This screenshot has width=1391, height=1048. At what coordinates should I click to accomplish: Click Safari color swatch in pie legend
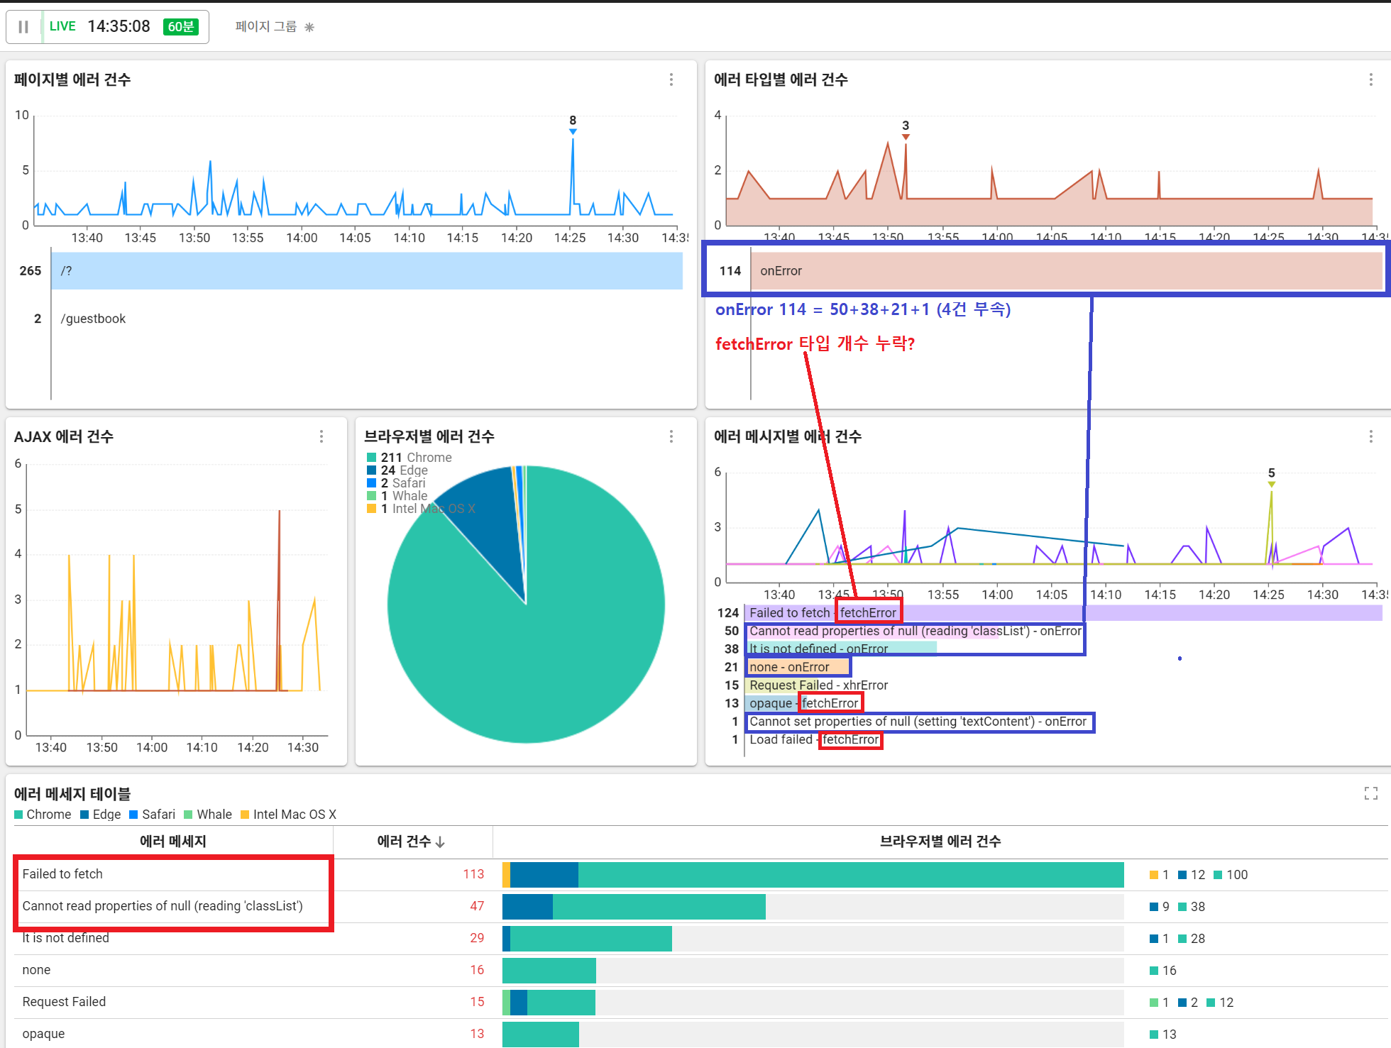pyautogui.click(x=371, y=483)
